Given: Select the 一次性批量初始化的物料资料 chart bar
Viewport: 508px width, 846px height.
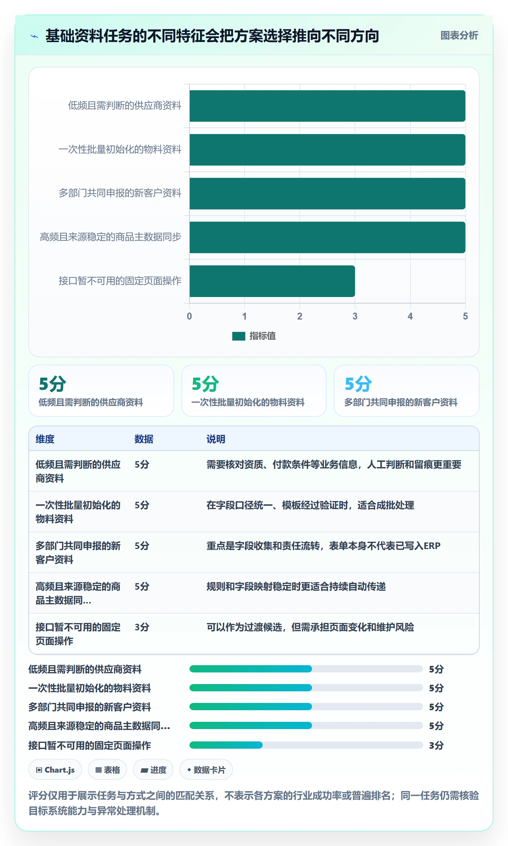Looking at the screenshot, I should click(x=327, y=150).
